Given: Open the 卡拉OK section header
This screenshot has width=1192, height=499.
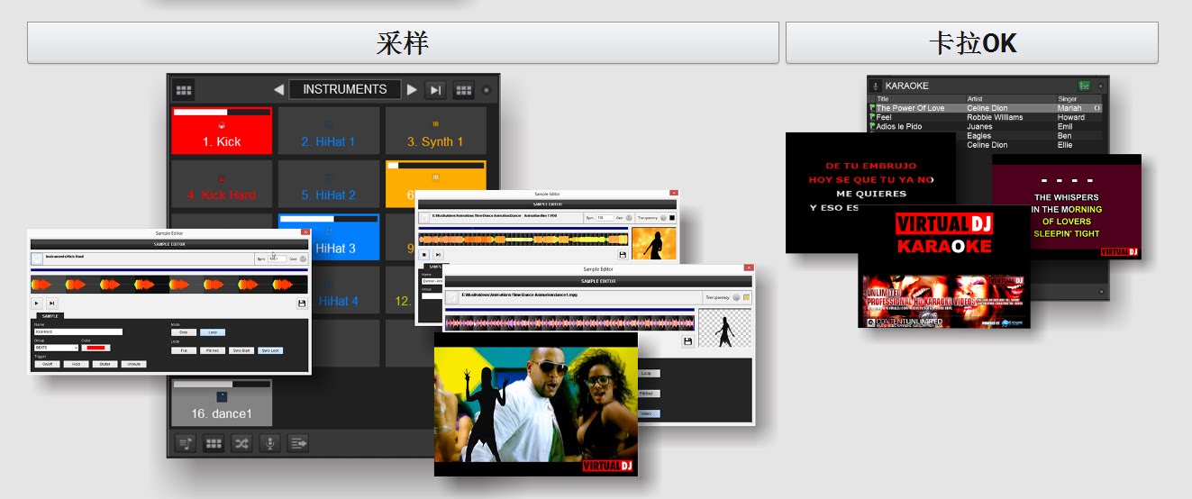Looking at the screenshot, I should tap(971, 42).
